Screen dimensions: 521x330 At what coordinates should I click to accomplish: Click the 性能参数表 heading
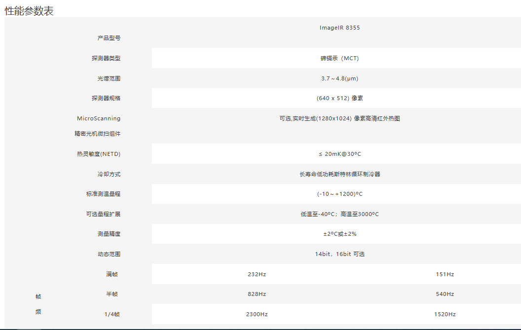pyautogui.click(x=29, y=11)
